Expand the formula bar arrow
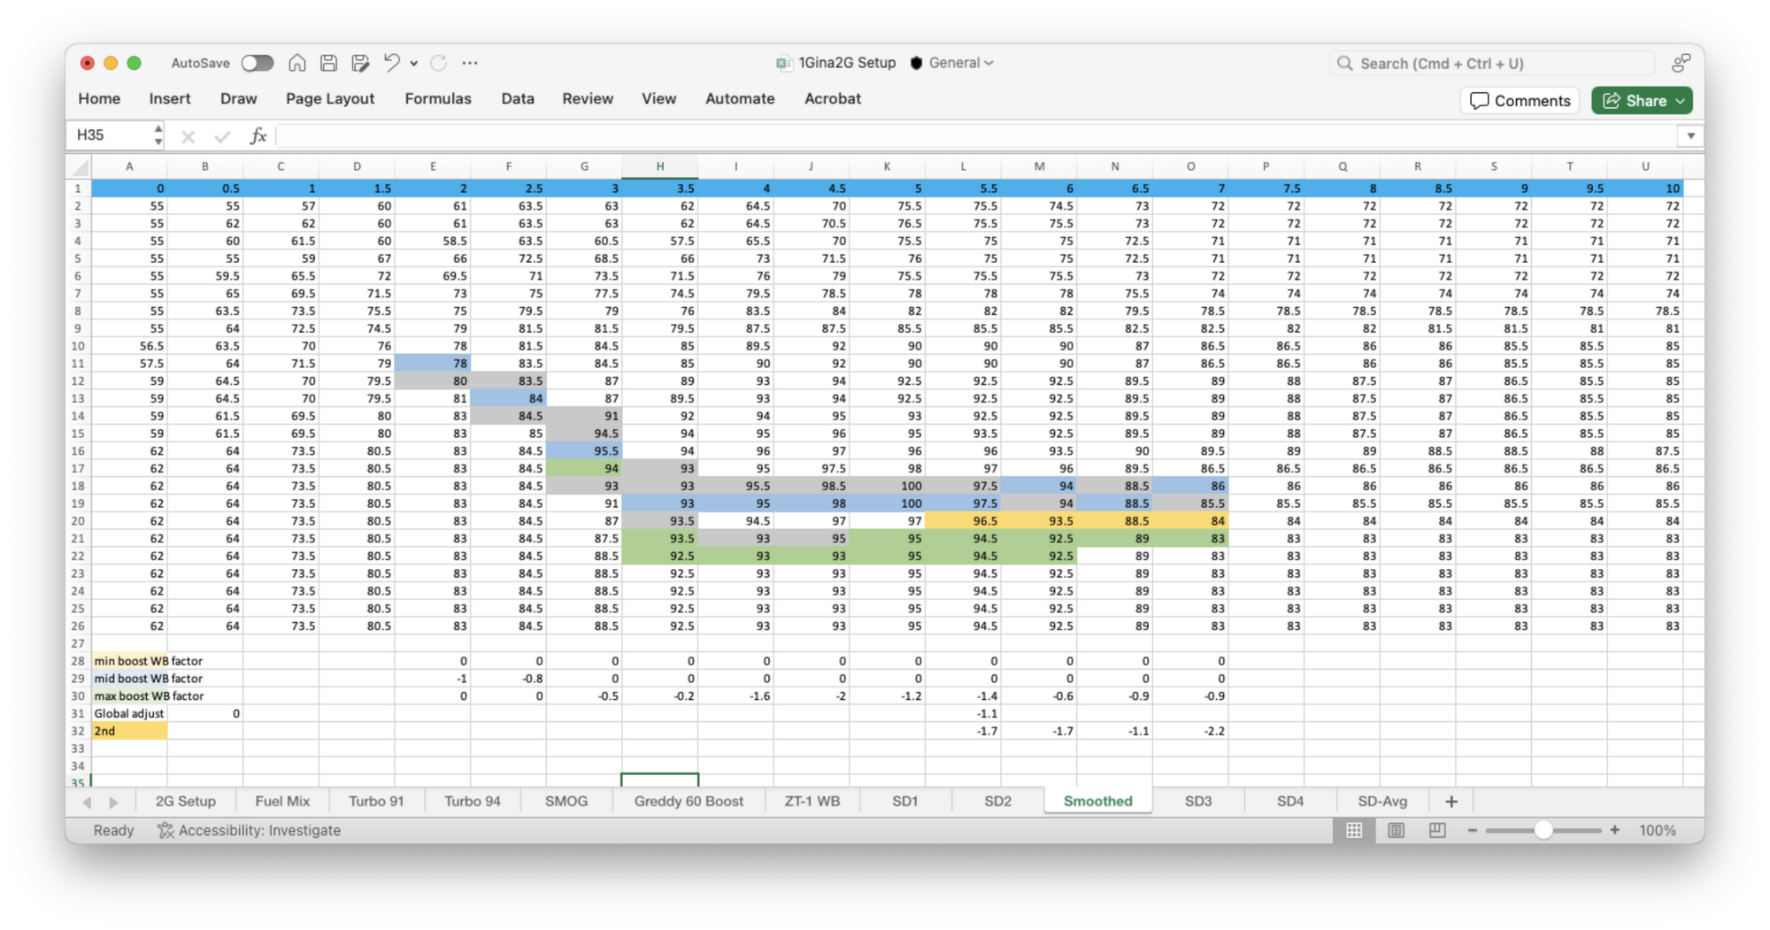1770x930 pixels. tap(1690, 136)
